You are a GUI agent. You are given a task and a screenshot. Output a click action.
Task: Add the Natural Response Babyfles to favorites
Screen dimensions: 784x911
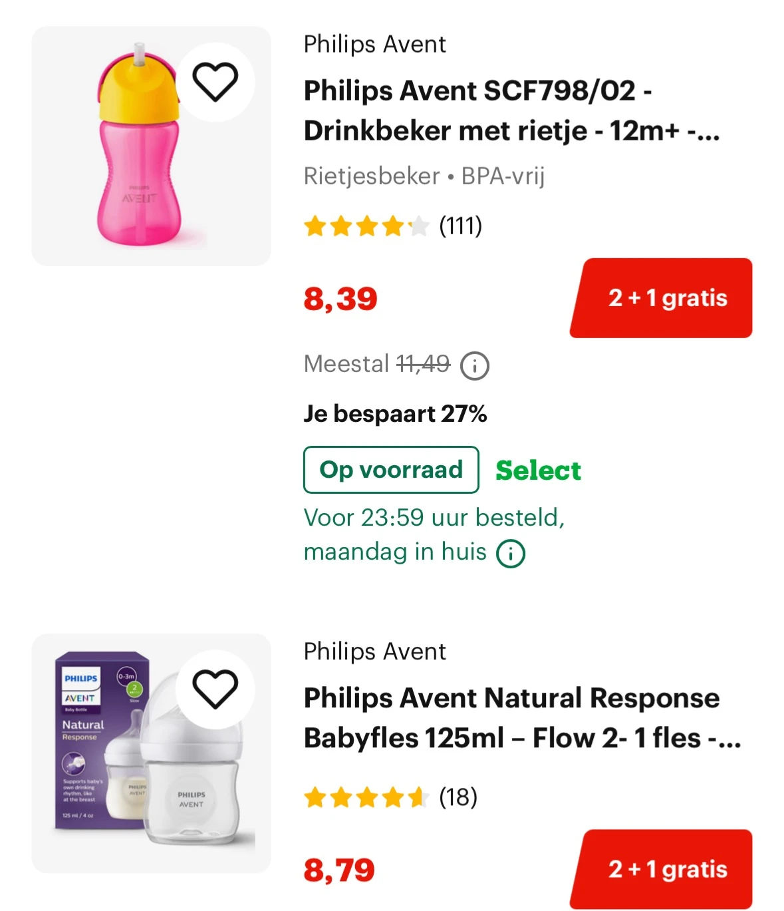click(x=215, y=689)
